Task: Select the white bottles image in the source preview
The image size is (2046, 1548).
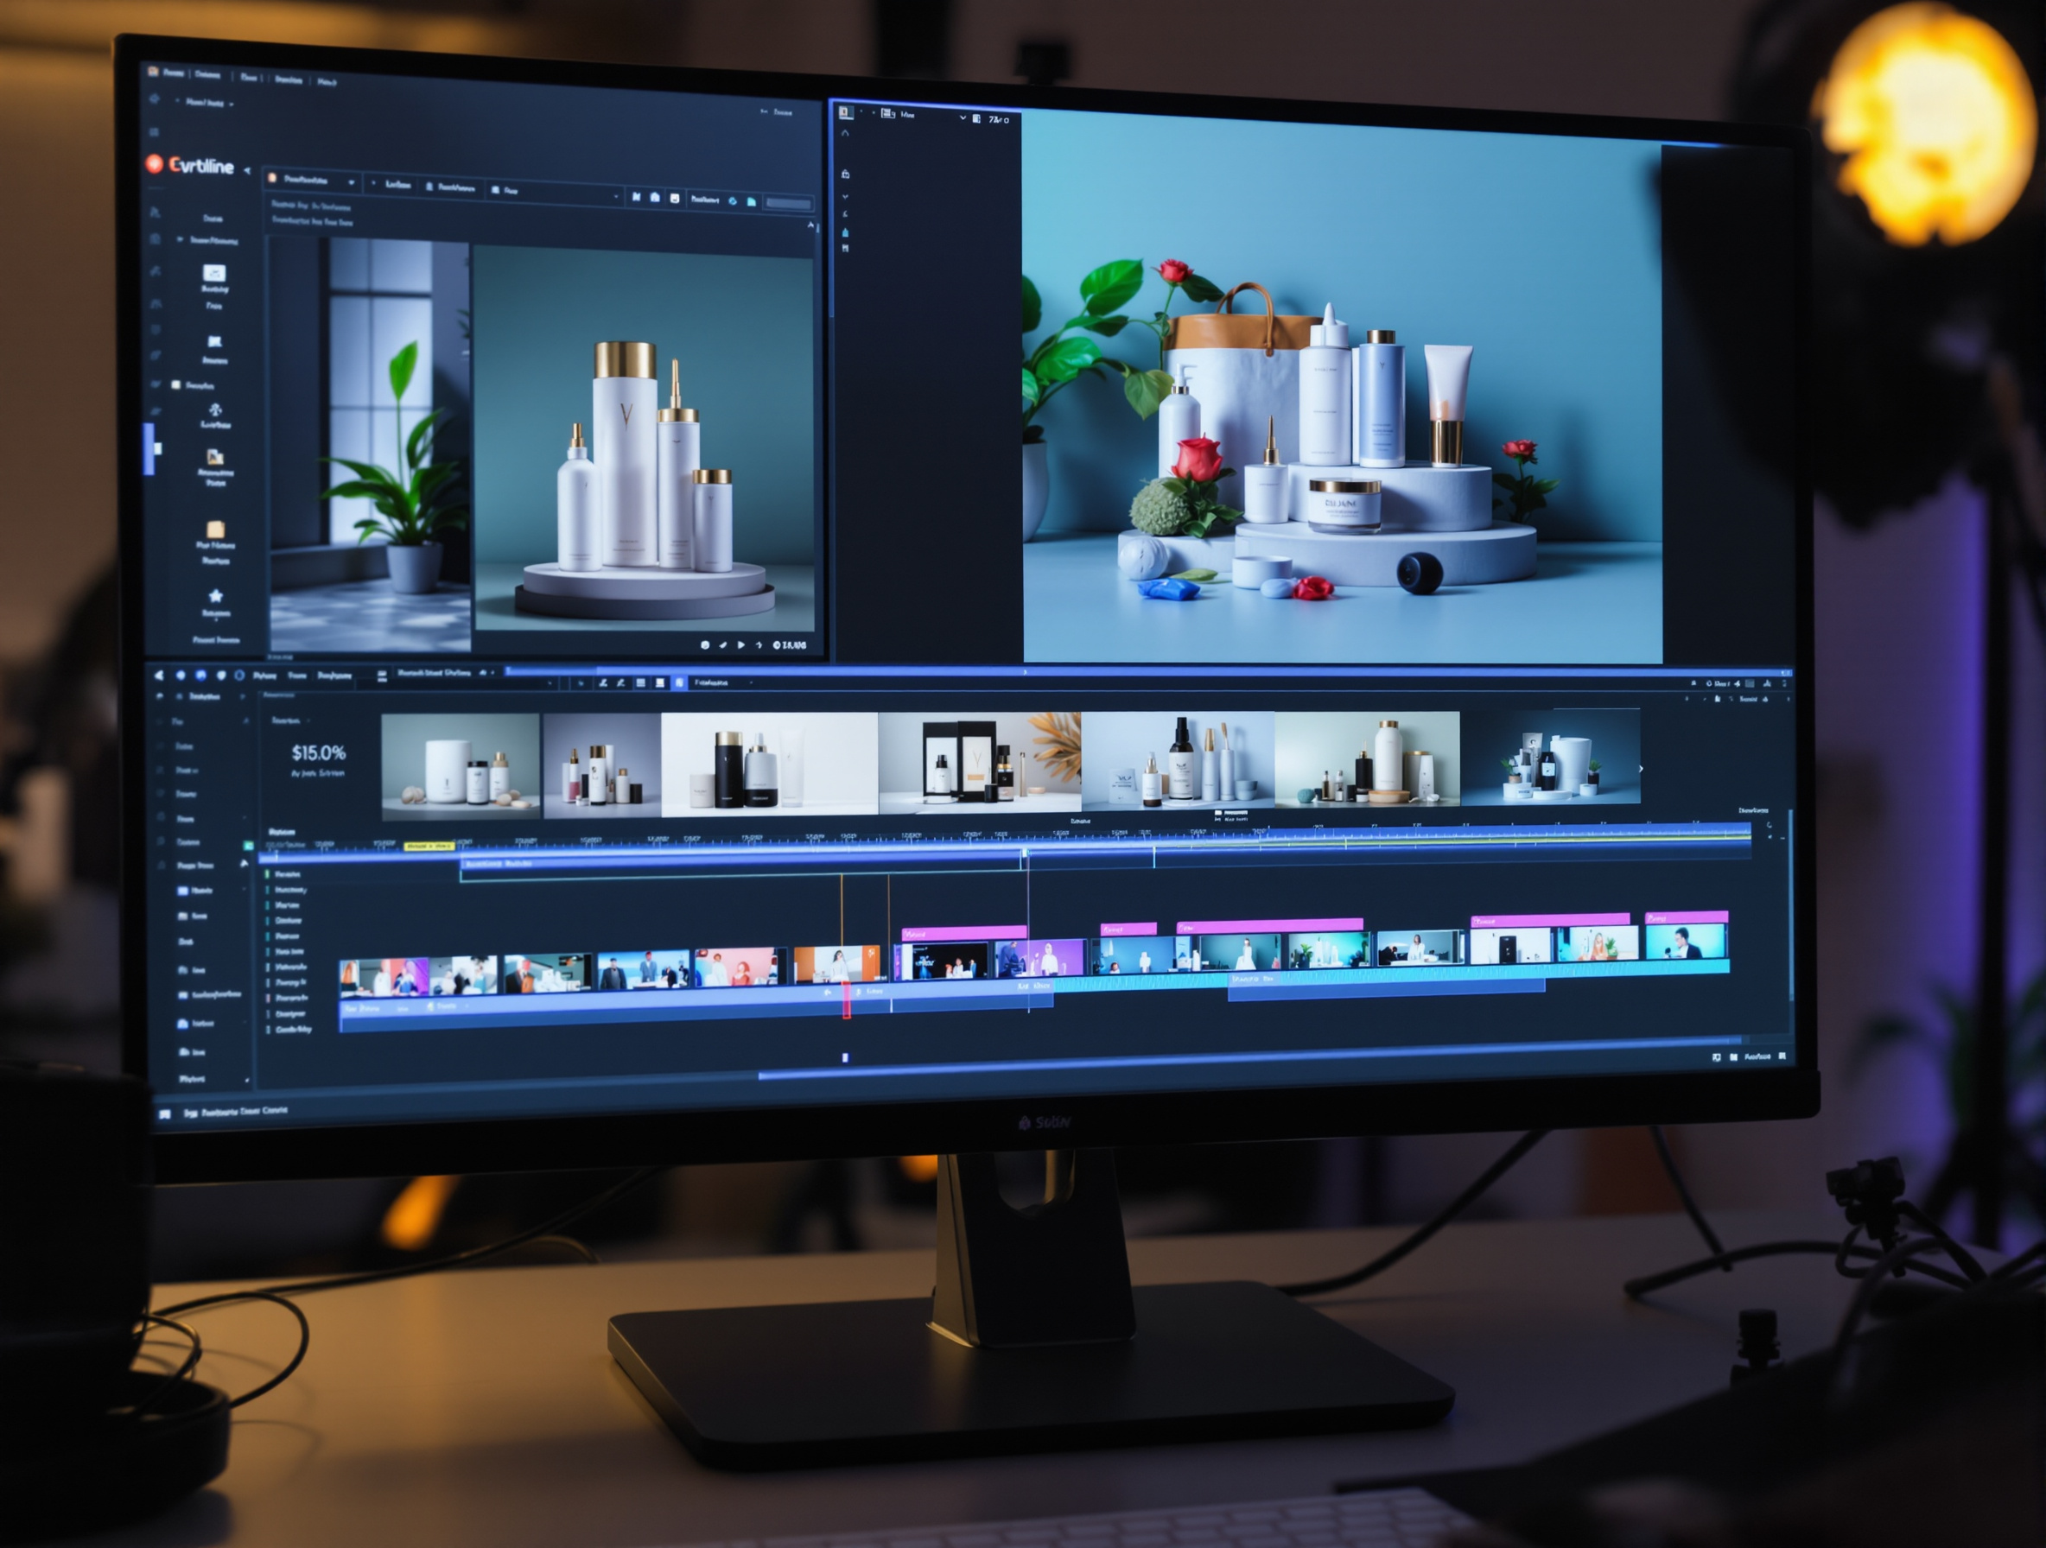Action: click(643, 436)
